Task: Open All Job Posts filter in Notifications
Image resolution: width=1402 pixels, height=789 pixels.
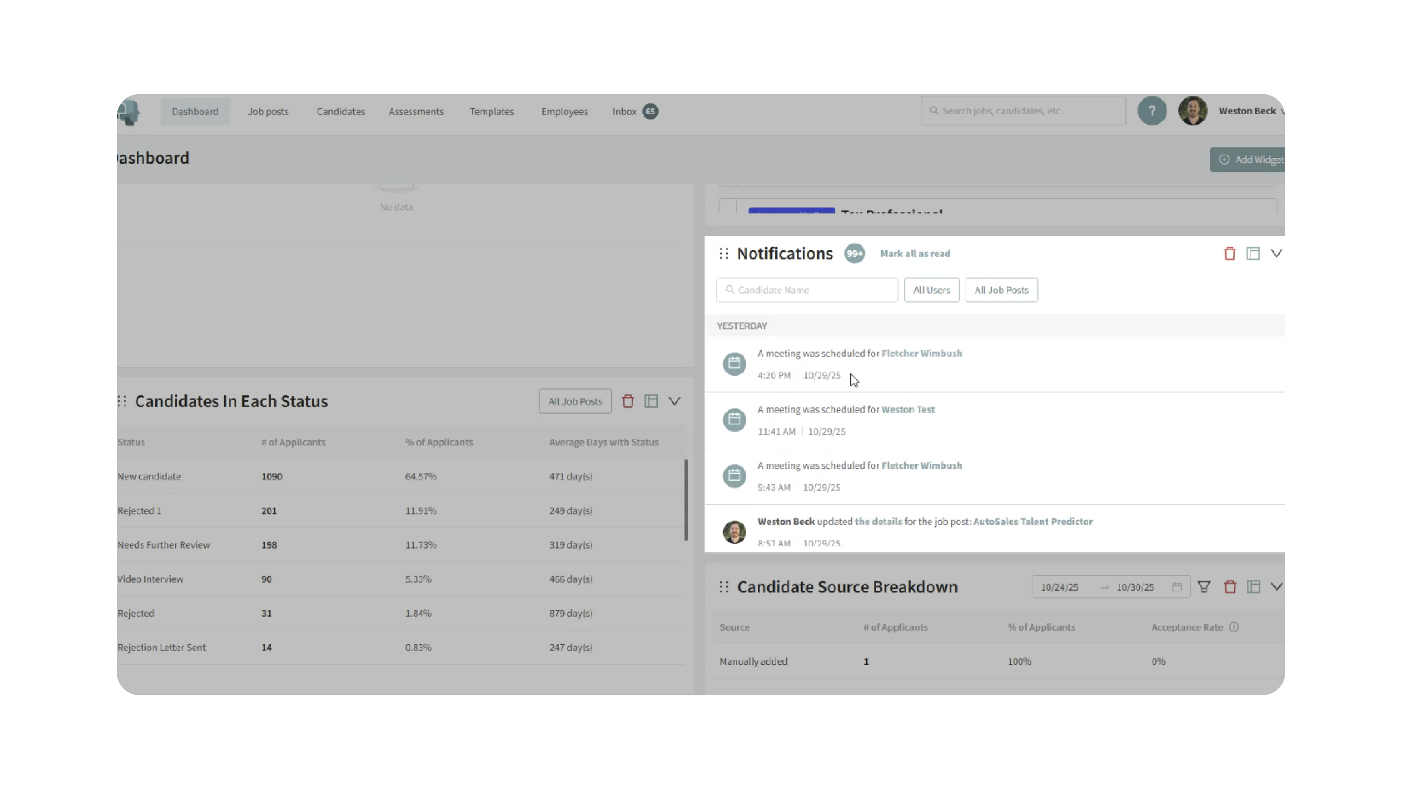Action: pyautogui.click(x=1001, y=290)
